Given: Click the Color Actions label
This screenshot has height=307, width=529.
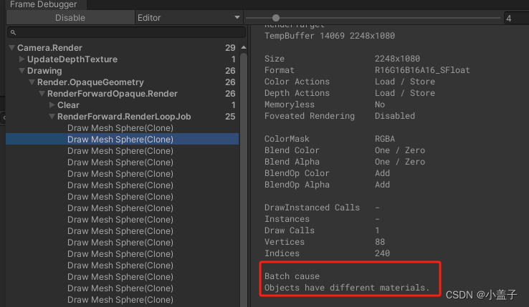Looking at the screenshot, I should [297, 82].
